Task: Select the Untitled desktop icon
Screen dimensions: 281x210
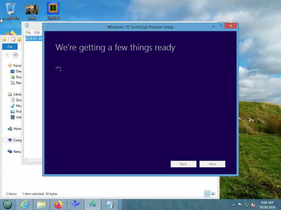Action: pos(53,11)
